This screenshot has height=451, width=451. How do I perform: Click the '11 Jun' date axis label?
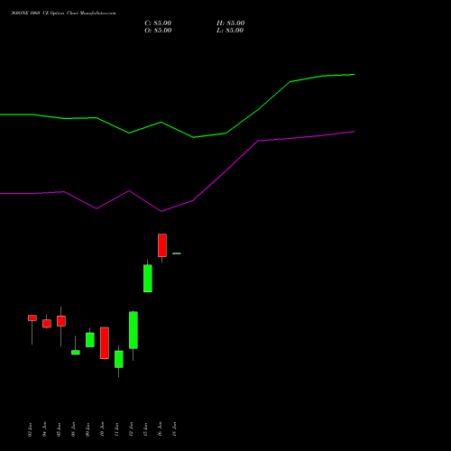pos(116,429)
